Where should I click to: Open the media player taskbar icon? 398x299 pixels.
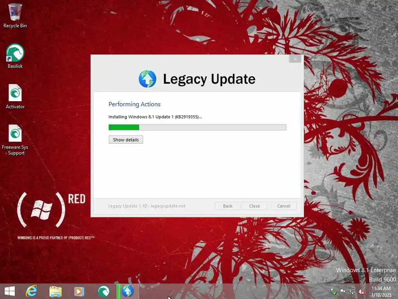coord(79,291)
